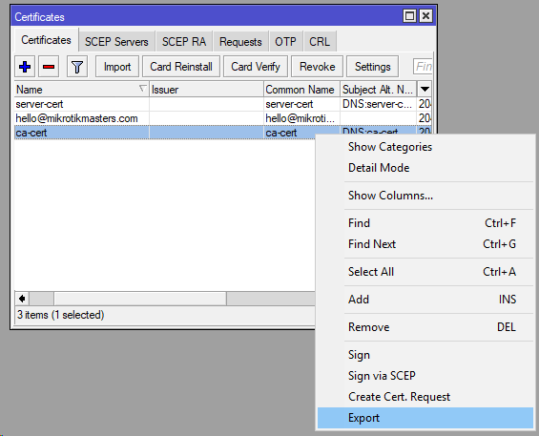Image resolution: width=539 pixels, height=436 pixels.
Task: Click the Import button
Action: click(x=117, y=67)
